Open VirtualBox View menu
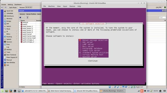The height and width of the screenshot is (93, 167). [59, 6]
